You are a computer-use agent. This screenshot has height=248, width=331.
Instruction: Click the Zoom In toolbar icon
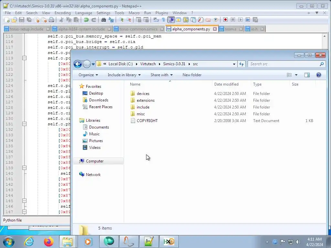pos(121,20)
